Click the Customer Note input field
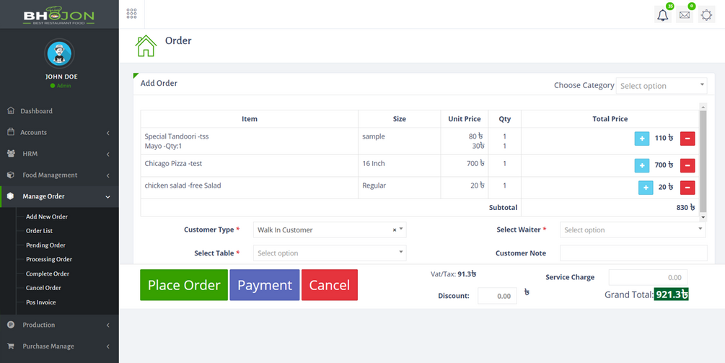This screenshot has width=725, height=363. point(633,253)
